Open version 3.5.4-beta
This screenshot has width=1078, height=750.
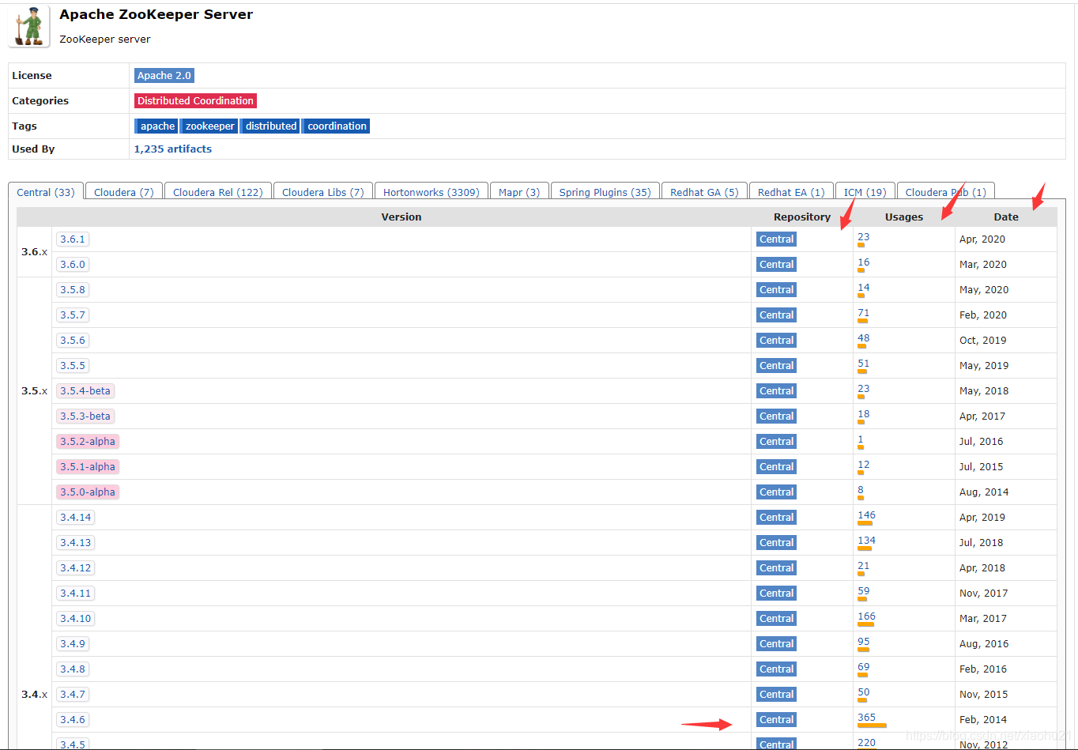pyautogui.click(x=85, y=390)
